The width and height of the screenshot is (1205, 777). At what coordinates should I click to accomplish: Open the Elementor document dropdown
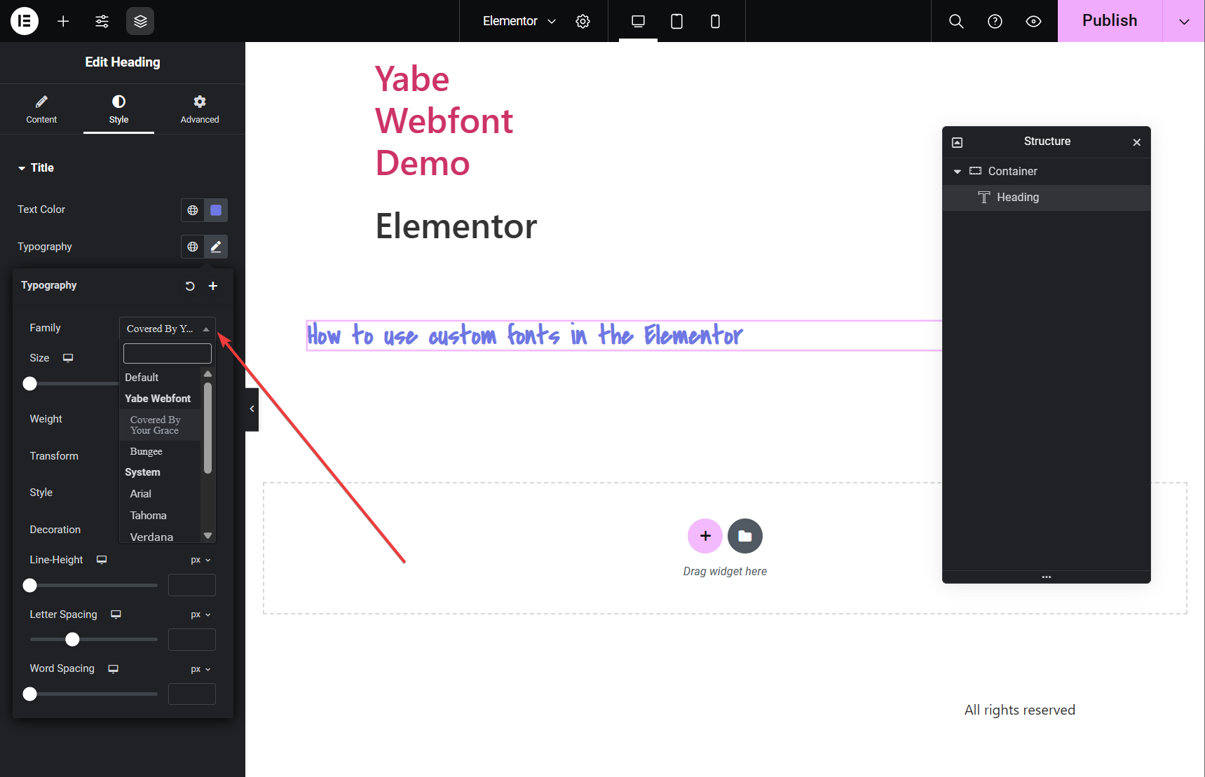[x=519, y=21]
